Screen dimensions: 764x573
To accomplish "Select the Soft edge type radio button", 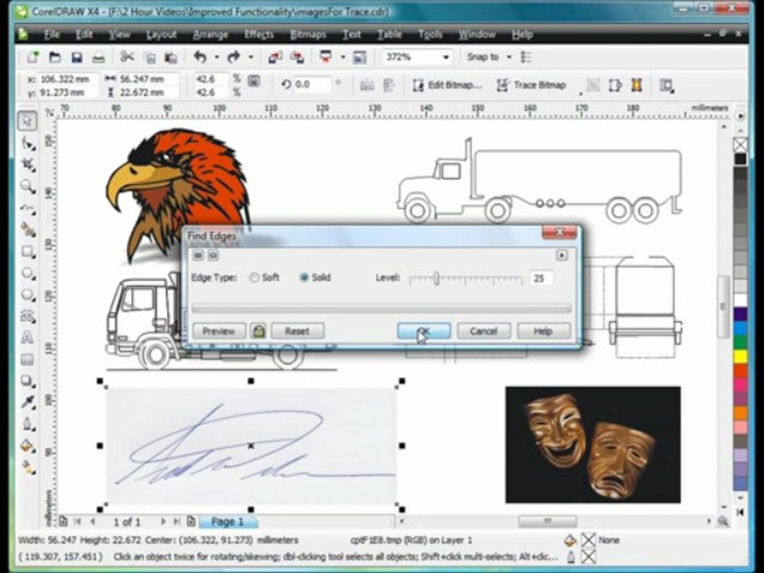I will pos(255,277).
